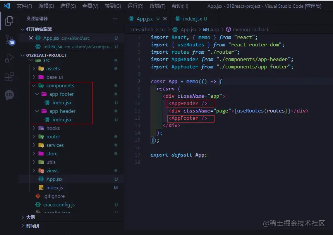Open the Explorer view in activity bar

click(9, 20)
